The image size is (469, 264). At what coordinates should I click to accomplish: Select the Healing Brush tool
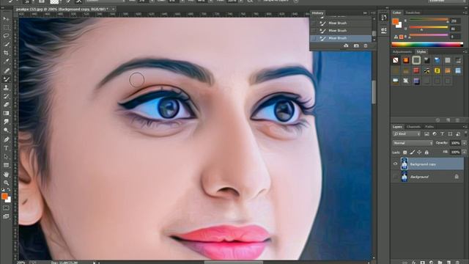6,70
